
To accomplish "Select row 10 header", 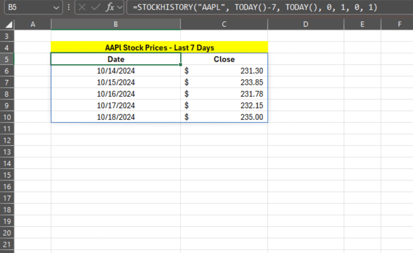I will [7, 117].
